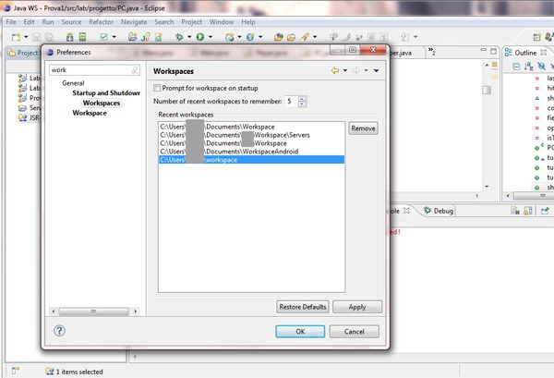Open the New Java Class dropdown arrow
This screenshot has height=378, width=554.
(x=260, y=37)
